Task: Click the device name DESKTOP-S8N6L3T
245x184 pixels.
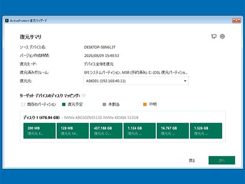Action: [100, 47]
